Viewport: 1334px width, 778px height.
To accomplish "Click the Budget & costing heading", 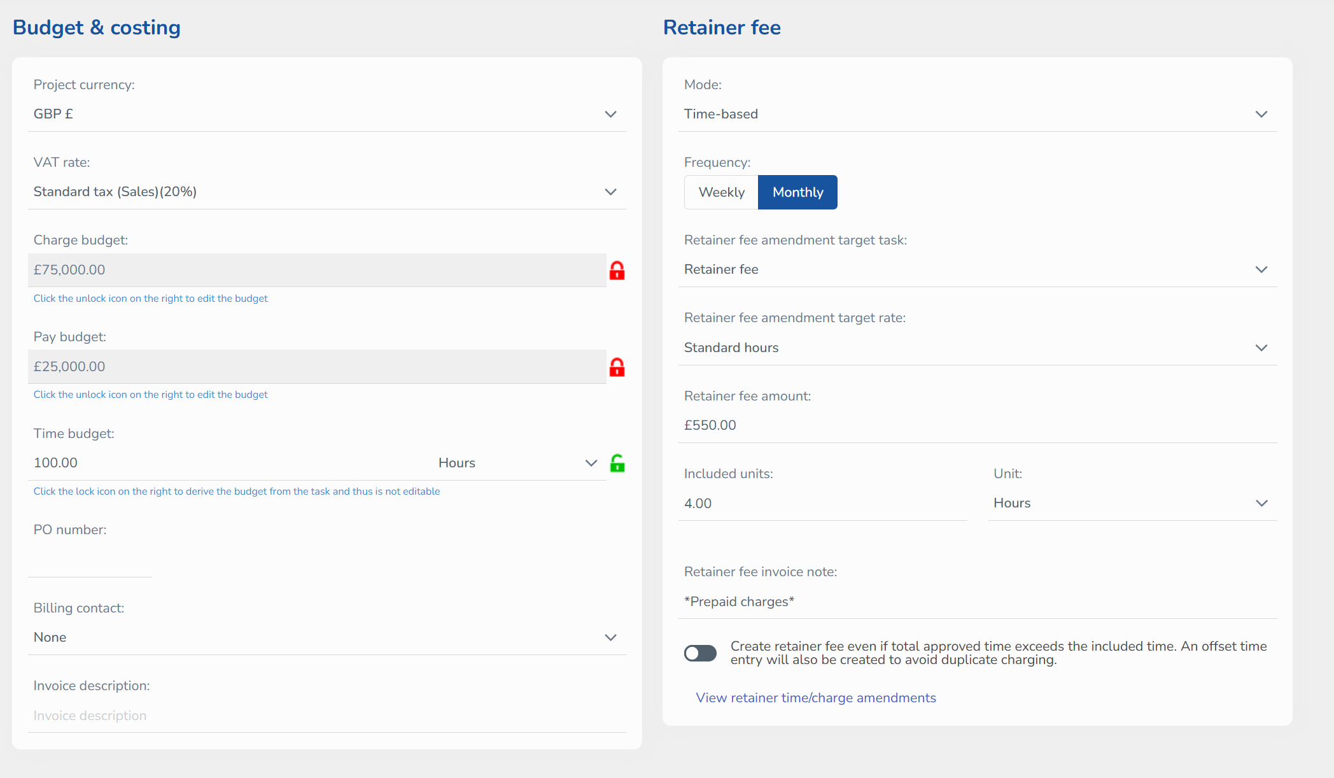I will 97,27.
